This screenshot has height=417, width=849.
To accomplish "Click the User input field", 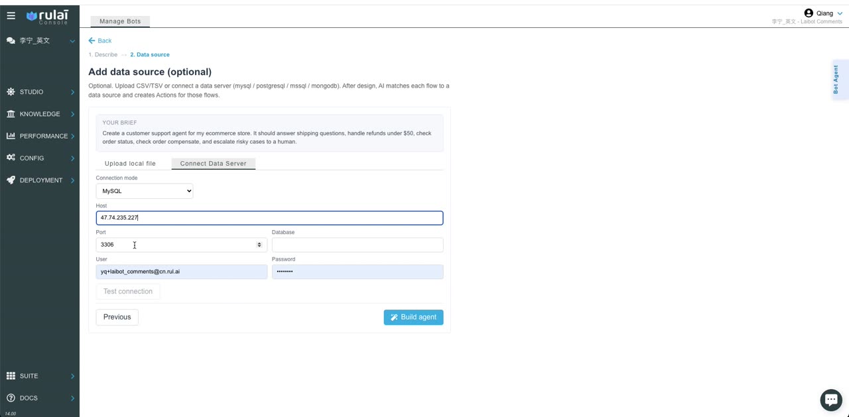I will point(182,271).
